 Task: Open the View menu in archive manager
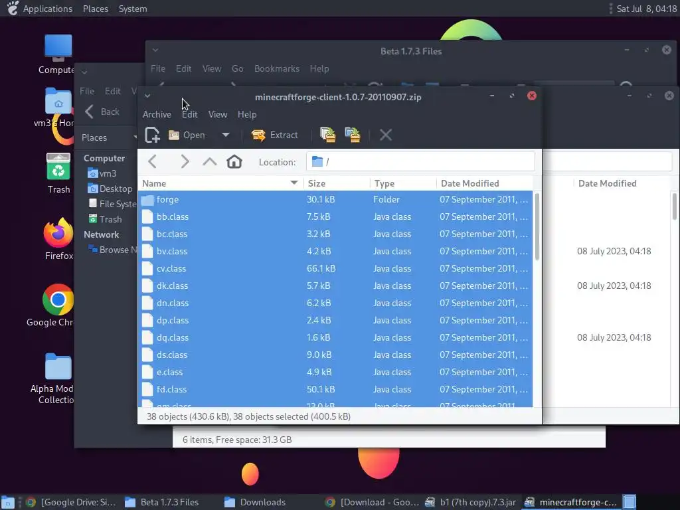[x=218, y=114]
